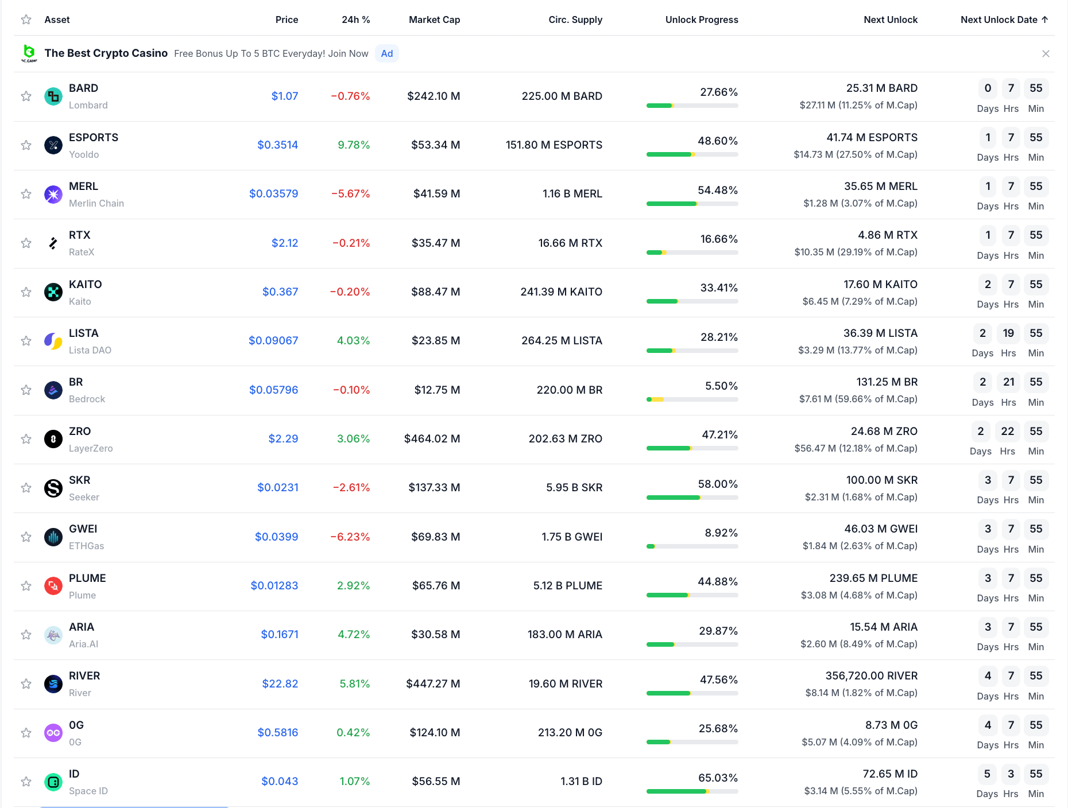Sort by Next Unlock Date column
1068x808 pixels.
(x=1004, y=20)
